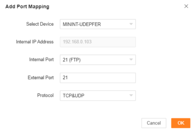The width and height of the screenshot is (196, 135).
Task: Click the 192.168.0.103 IP address field
Action: [x=77, y=42]
